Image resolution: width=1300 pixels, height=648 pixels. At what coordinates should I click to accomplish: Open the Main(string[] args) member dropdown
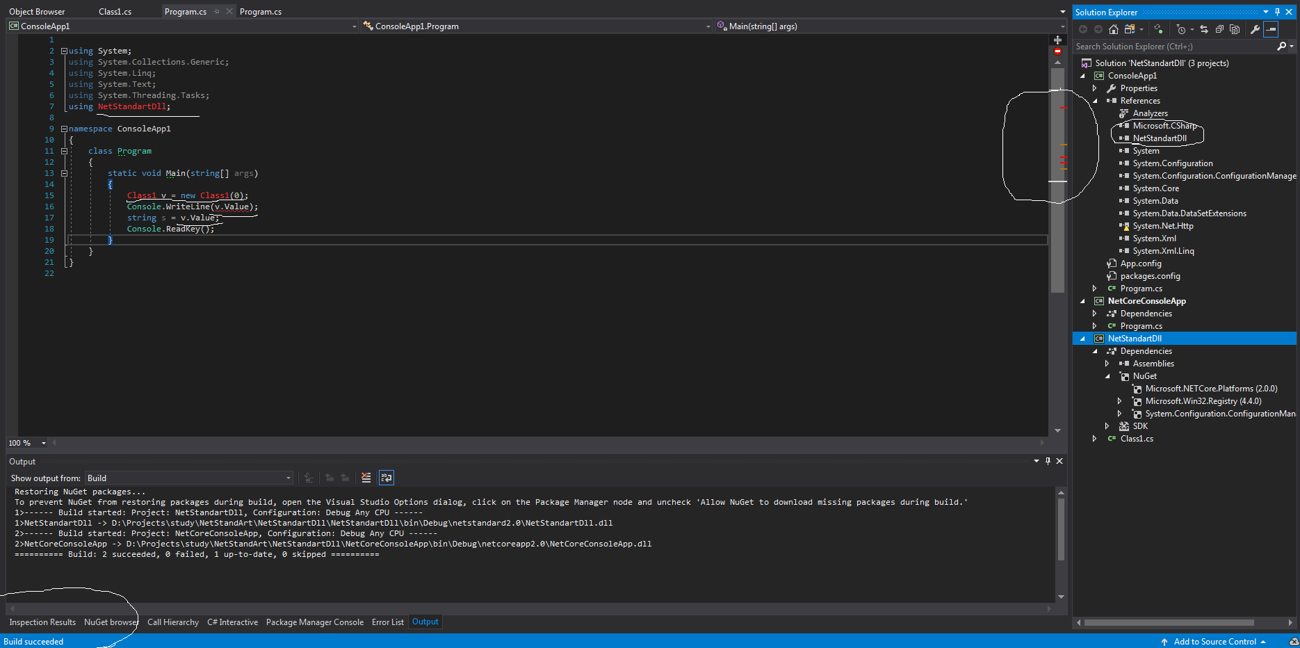(890, 26)
